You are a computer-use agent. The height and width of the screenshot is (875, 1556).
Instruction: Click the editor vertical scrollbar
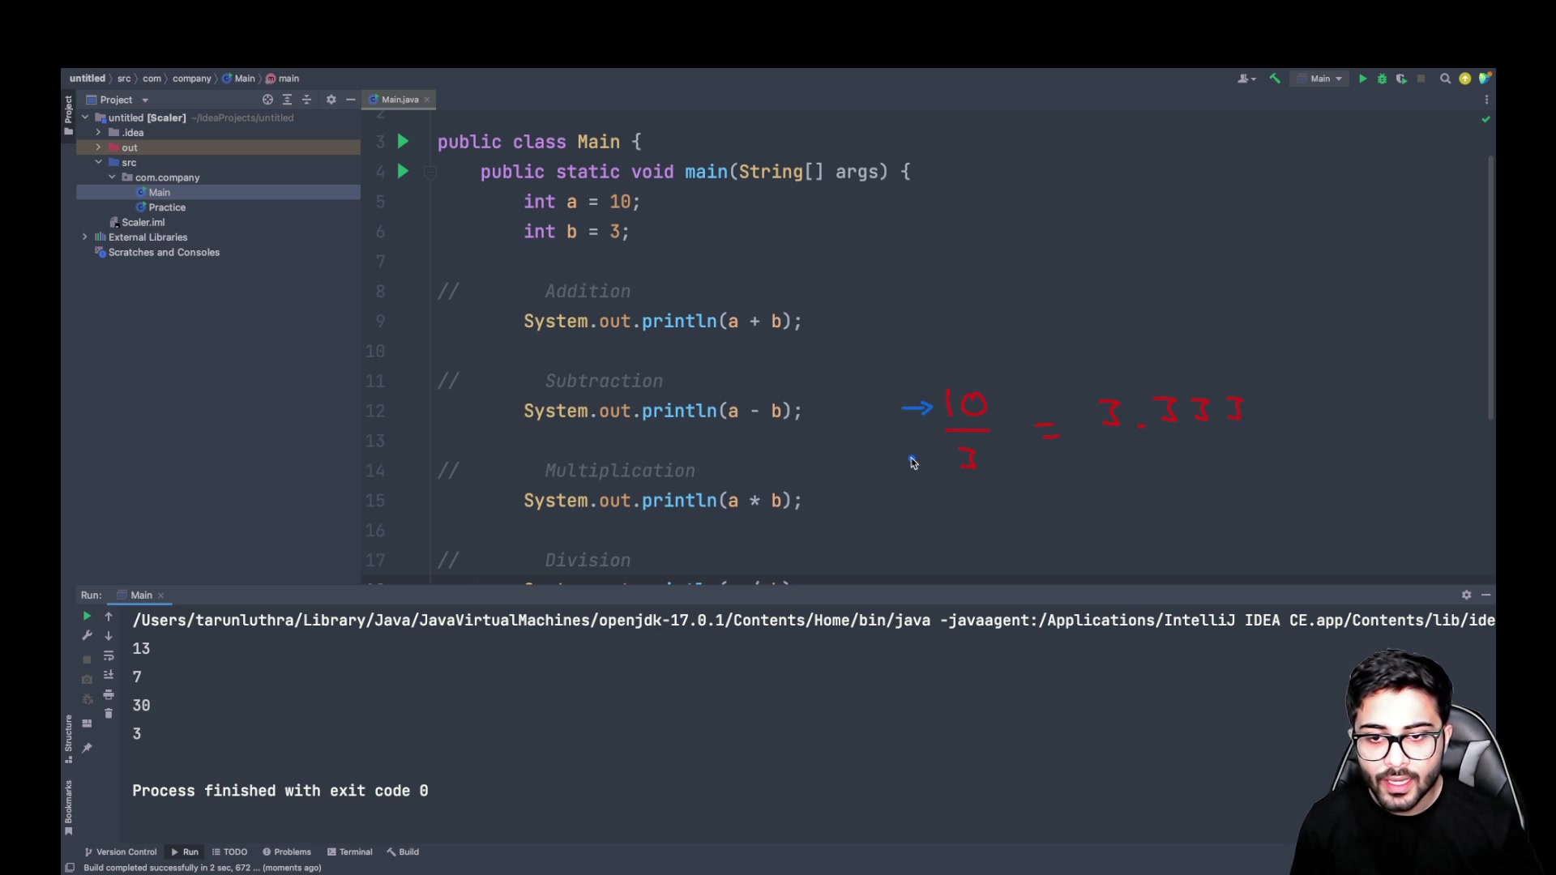[x=1490, y=287]
